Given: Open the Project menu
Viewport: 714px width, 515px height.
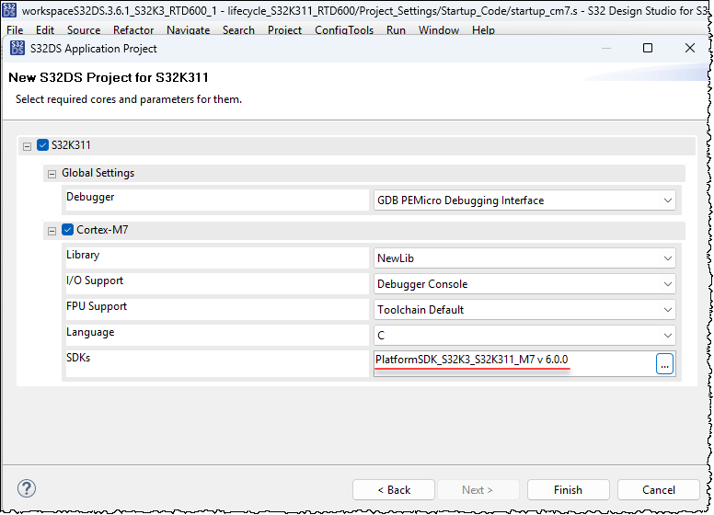Looking at the screenshot, I should tap(284, 30).
